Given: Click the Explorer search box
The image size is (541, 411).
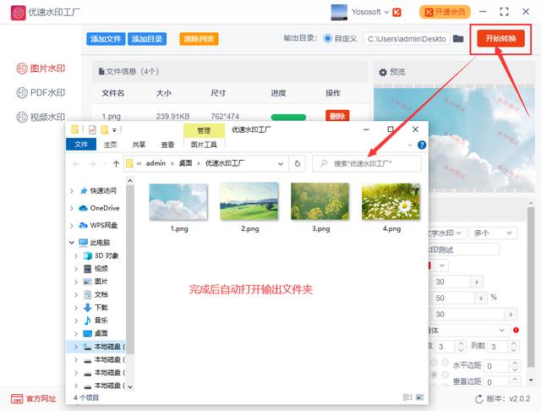Looking at the screenshot, I should (x=366, y=163).
